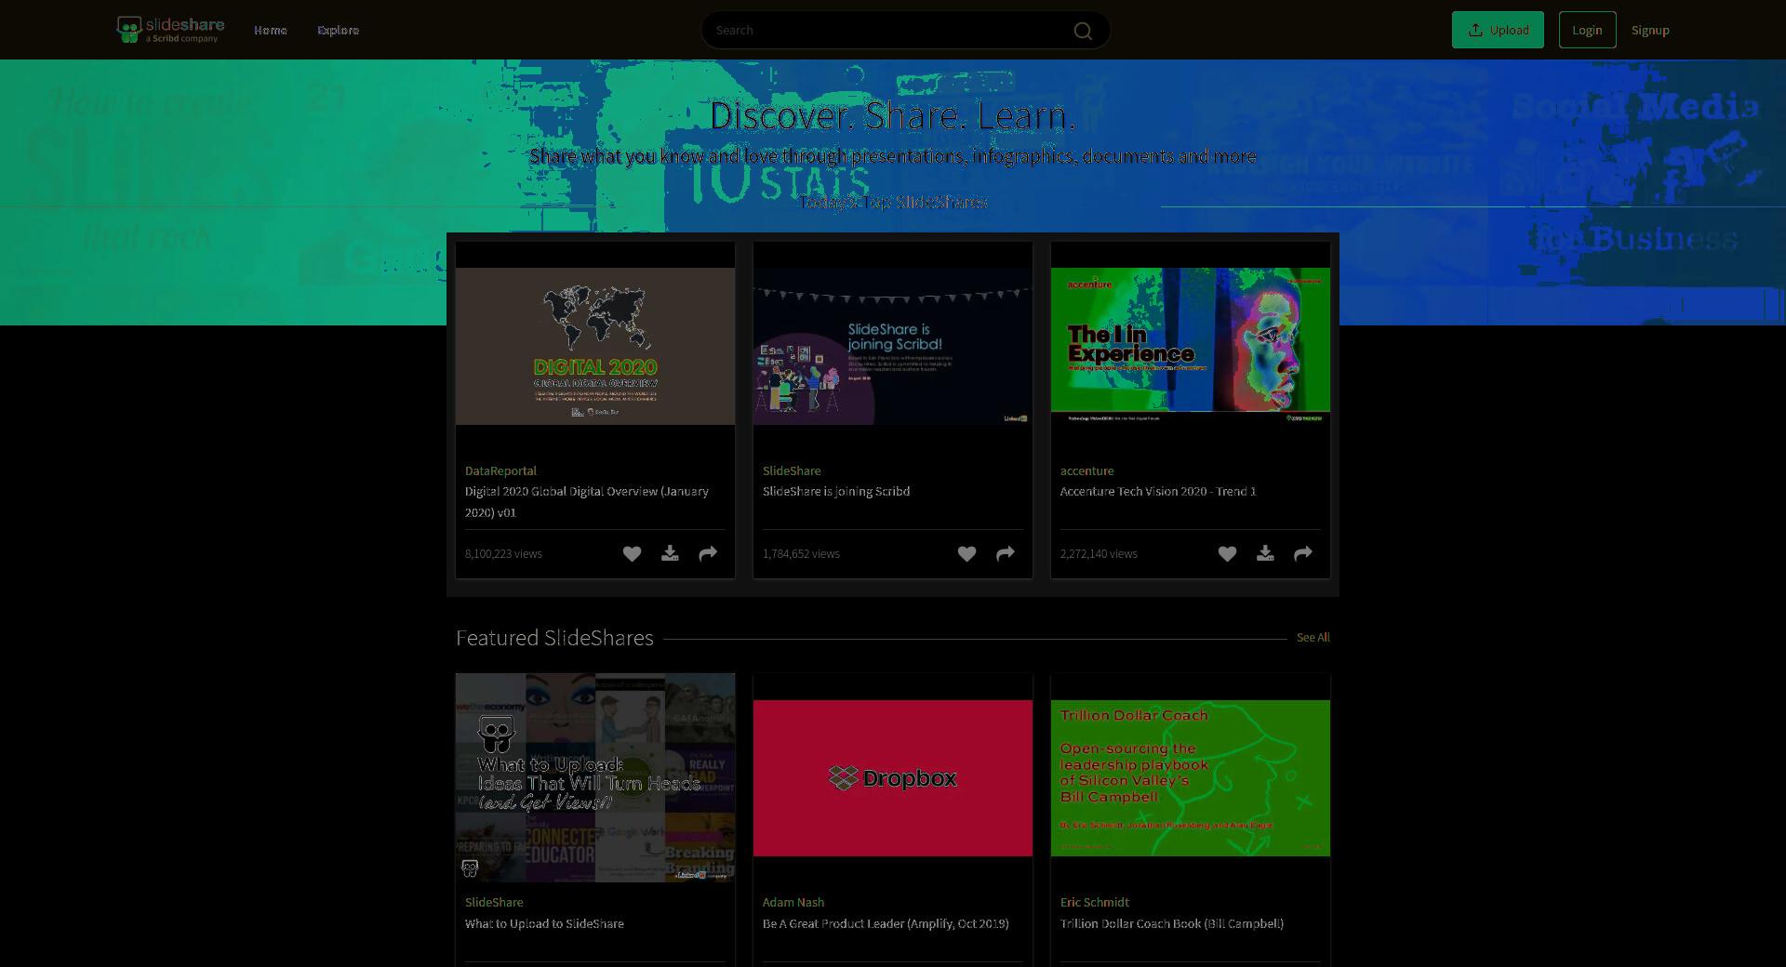Open the DataReportal author link
Image resolution: width=1786 pixels, height=967 pixels.
click(500, 471)
